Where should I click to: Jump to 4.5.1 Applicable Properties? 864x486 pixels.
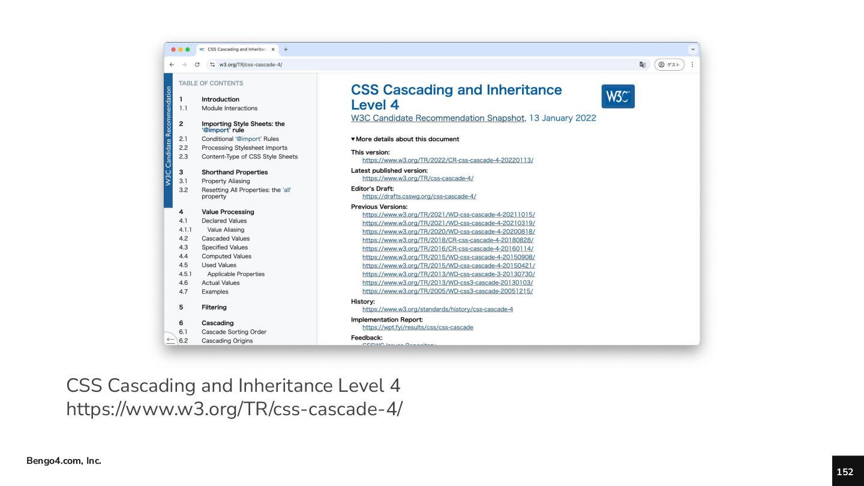click(236, 274)
